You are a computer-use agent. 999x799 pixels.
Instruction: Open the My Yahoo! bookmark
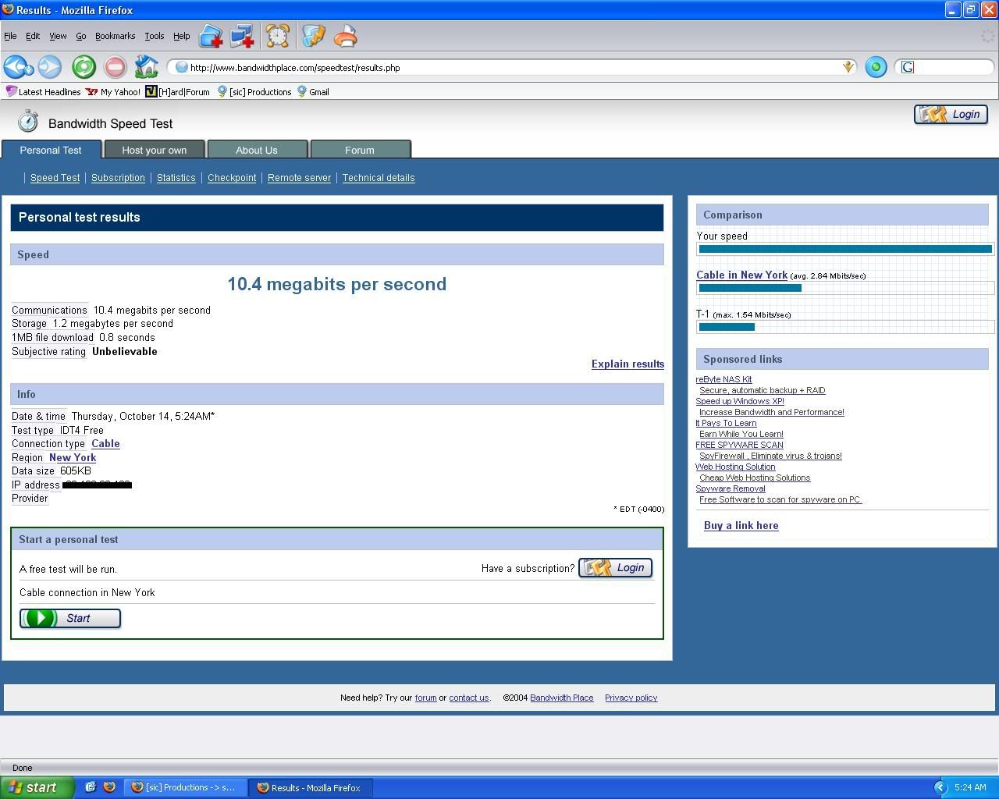point(113,91)
